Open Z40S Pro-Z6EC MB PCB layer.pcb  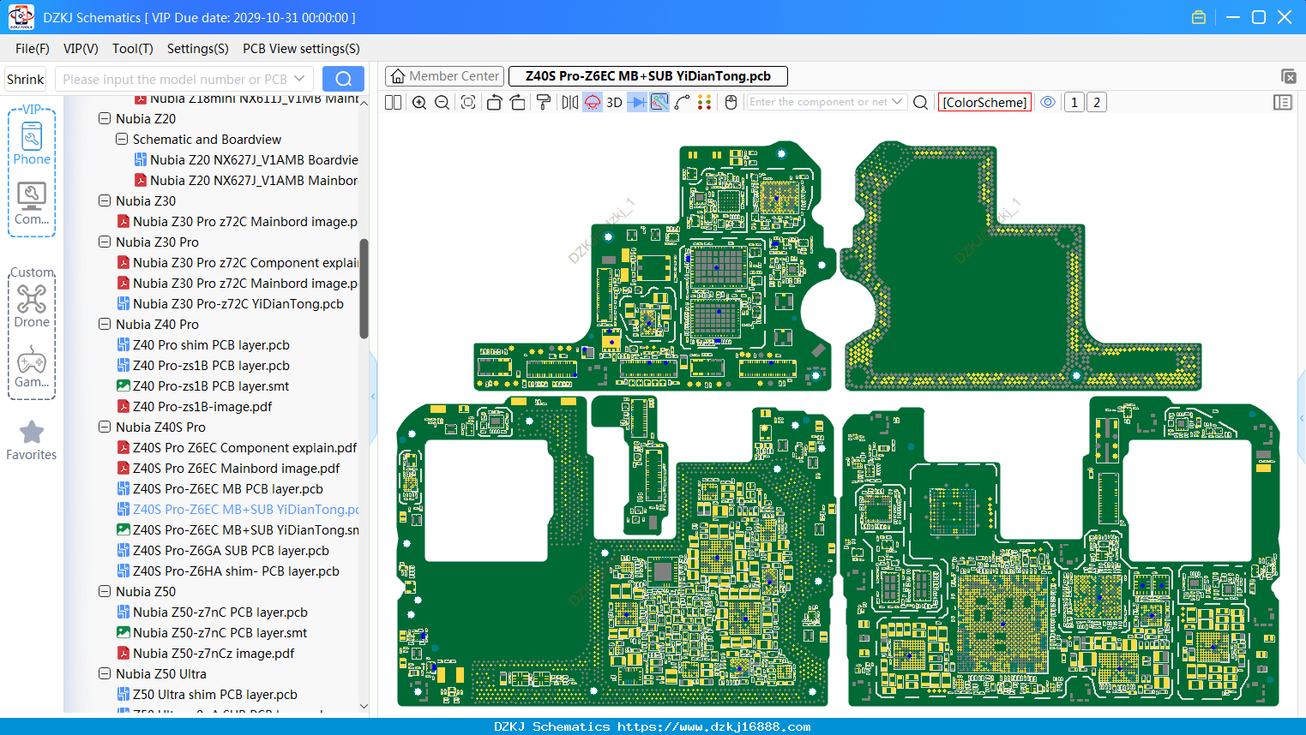[220, 488]
